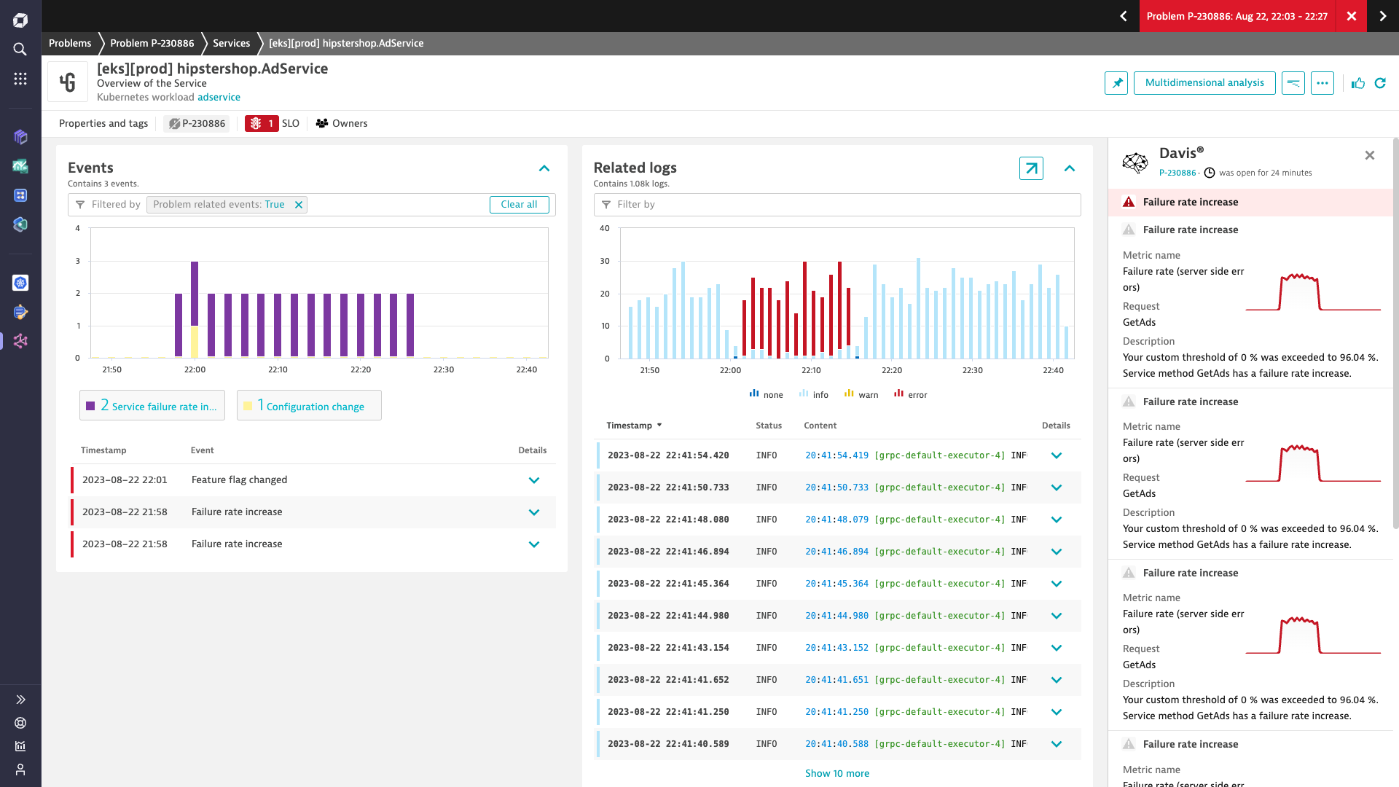The height and width of the screenshot is (787, 1399).
Task: Expand the related logs panel icon
Action: click(x=1030, y=167)
